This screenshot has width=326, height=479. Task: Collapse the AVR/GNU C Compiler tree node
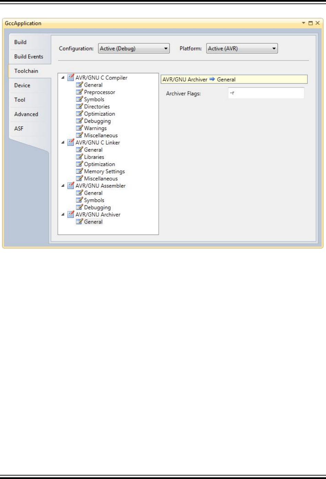(63, 78)
